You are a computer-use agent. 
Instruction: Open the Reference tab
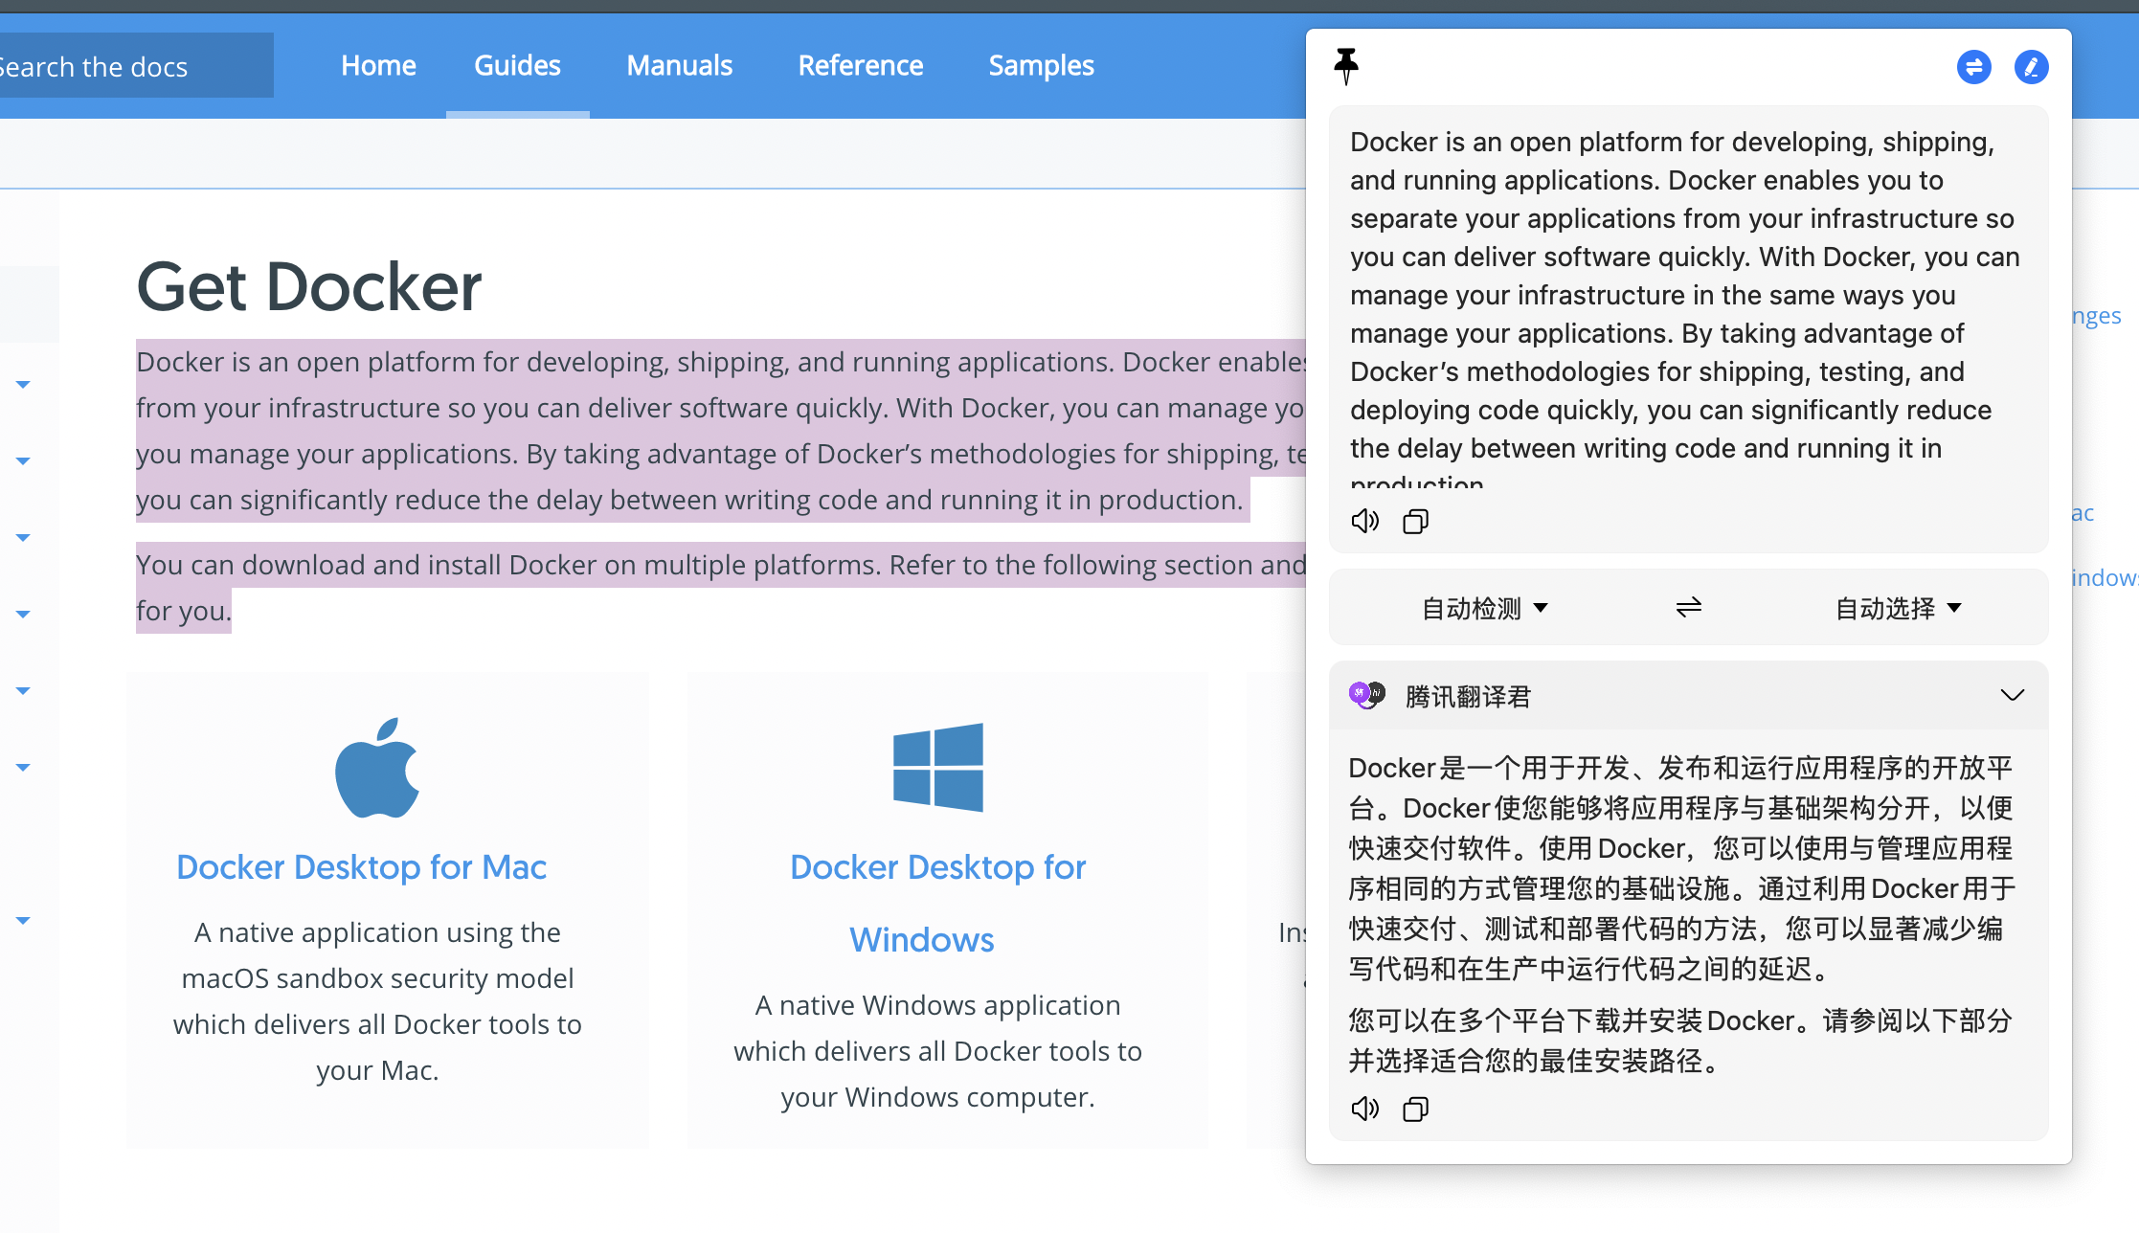point(860,65)
